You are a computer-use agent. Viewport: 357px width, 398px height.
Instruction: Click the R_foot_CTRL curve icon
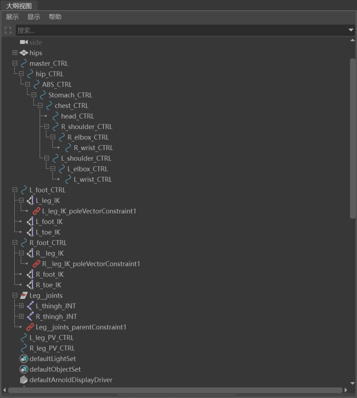[24, 243]
